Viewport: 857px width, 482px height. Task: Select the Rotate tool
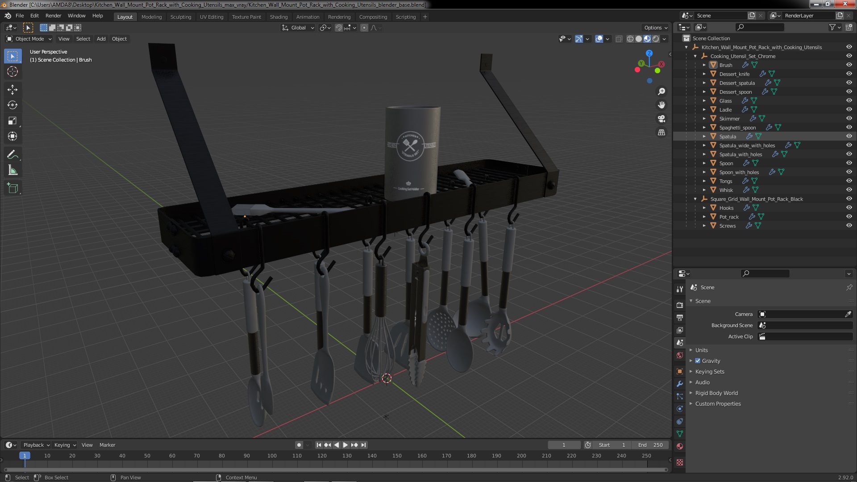(x=12, y=105)
